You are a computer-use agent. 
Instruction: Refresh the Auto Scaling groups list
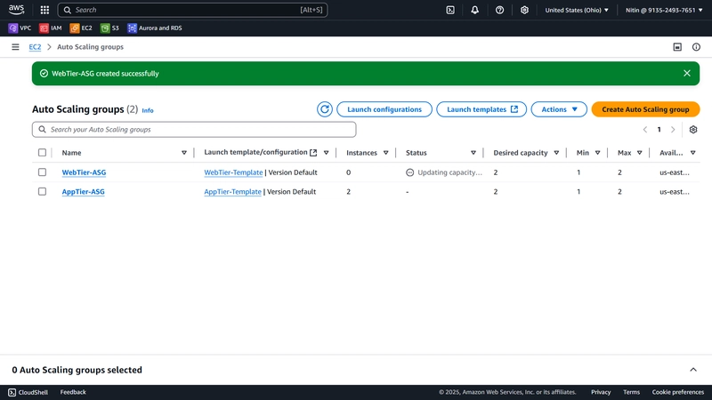click(325, 109)
